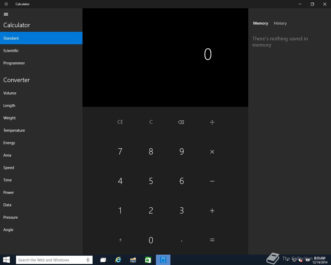Image resolution: width=331 pixels, height=265 pixels.
Task: Click the network icon in system tray
Action: click(294, 260)
